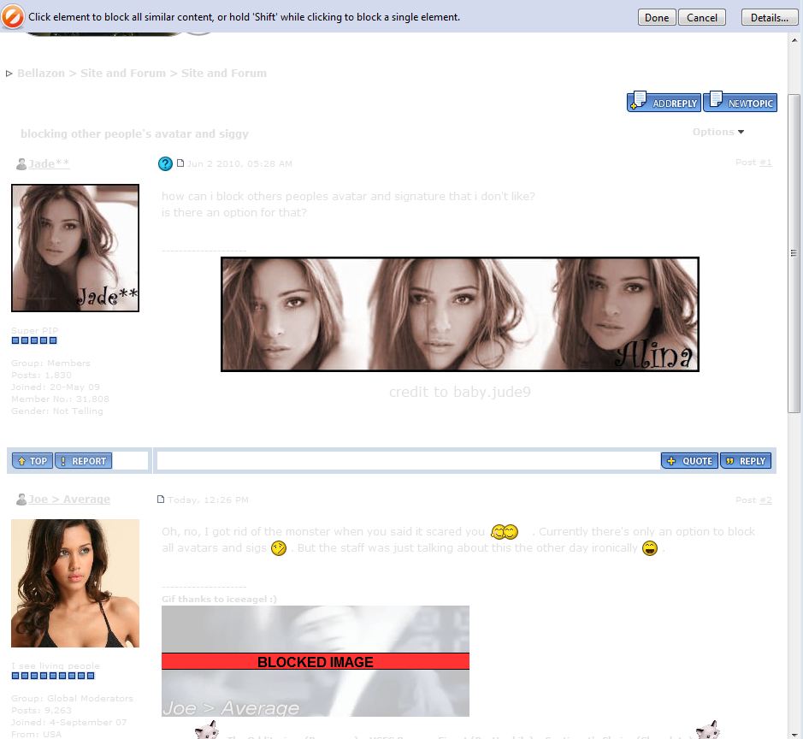Open the Post #1 permalink
The width and height of the screenshot is (803, 739).
pyautogui.click(x=765, y=163)
